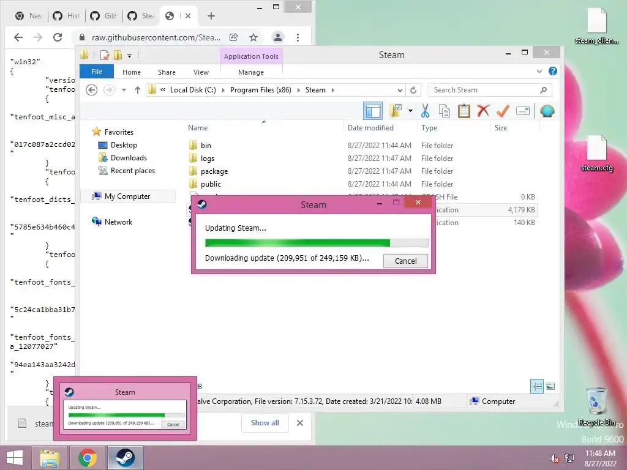The image size is (627, 470).
Task: Click the Updating Steam progress bar
Action: pos(317,242)
